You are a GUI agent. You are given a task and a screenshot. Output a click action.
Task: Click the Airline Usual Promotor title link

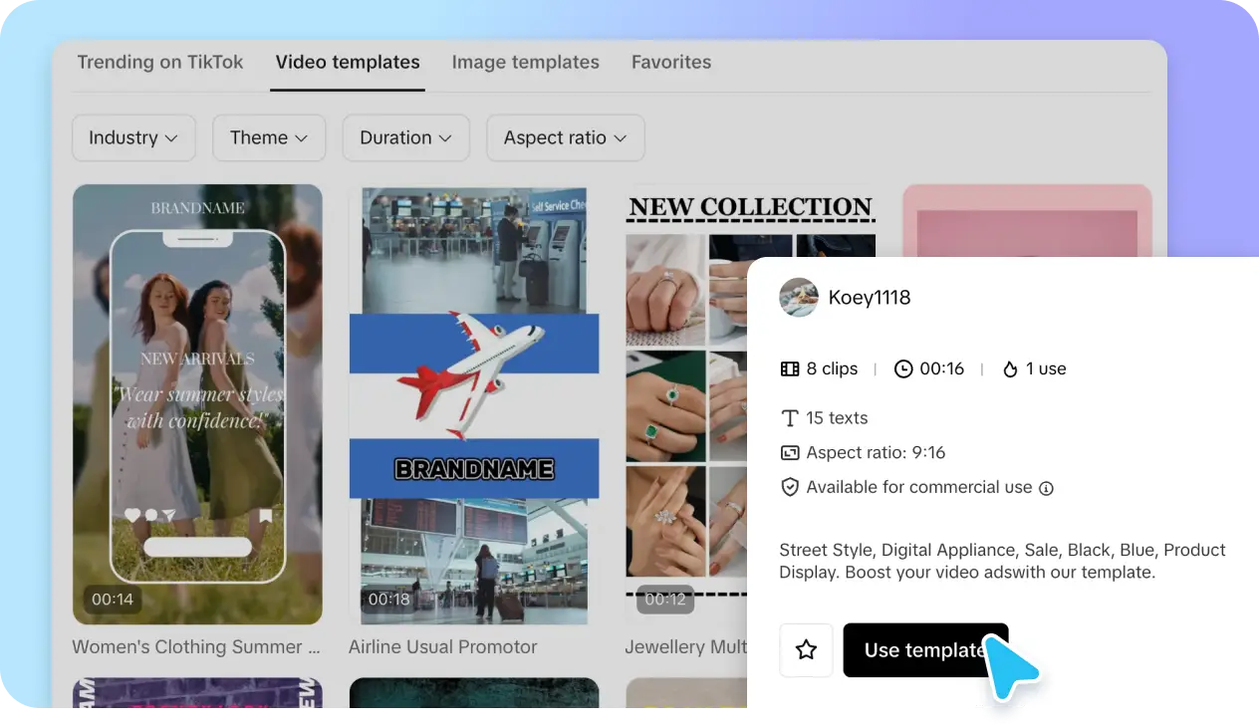coord(442,646)
